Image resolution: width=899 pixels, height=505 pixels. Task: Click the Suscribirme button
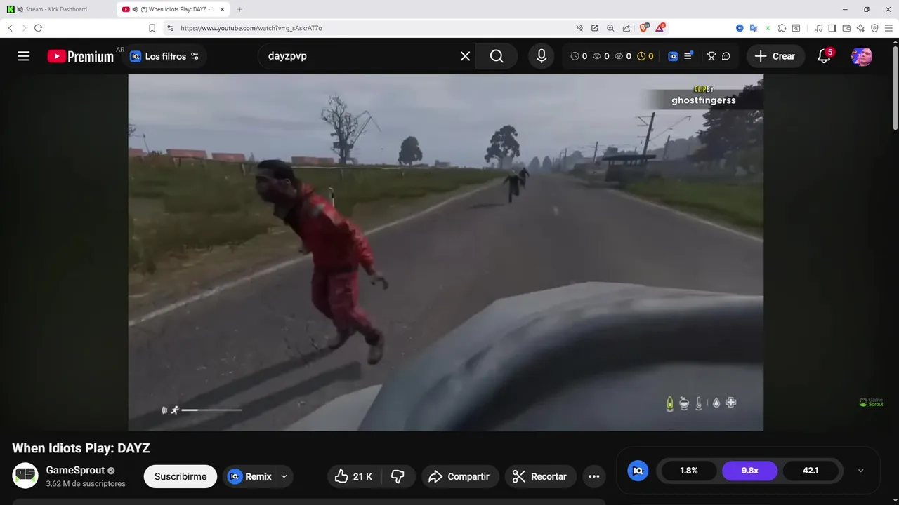coord(181,476)
